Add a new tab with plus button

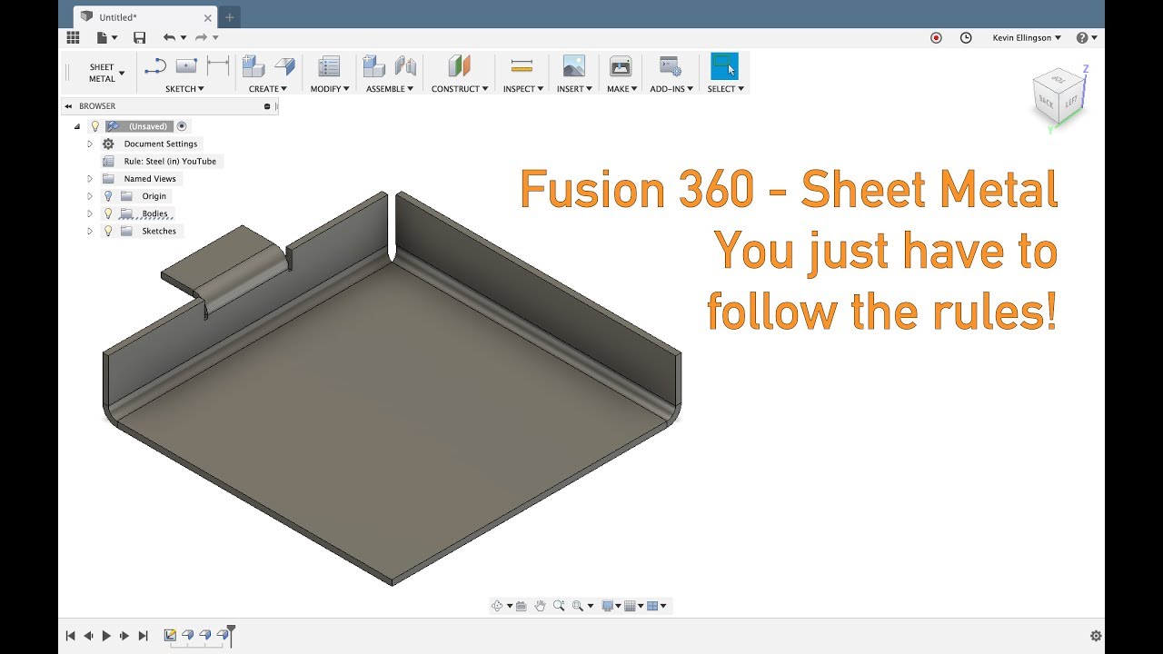pos(229,16)
